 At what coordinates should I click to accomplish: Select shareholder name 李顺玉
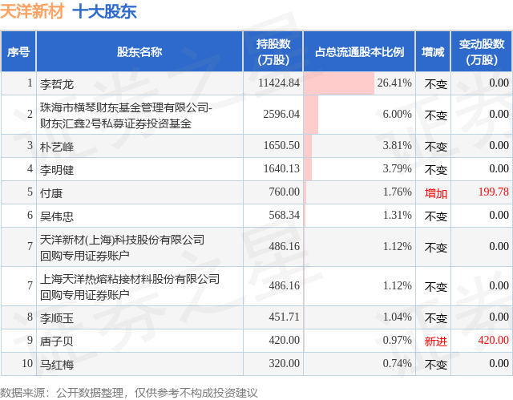point(57,318)
